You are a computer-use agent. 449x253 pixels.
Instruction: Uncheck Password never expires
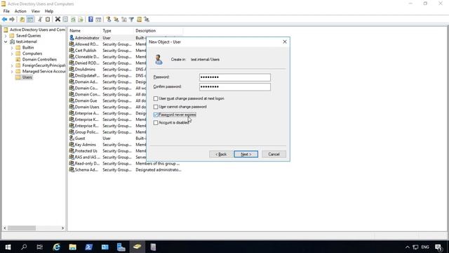coord(156,115)
